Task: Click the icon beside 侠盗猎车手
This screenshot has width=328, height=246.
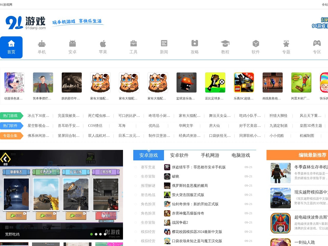Action: point(167,167)
